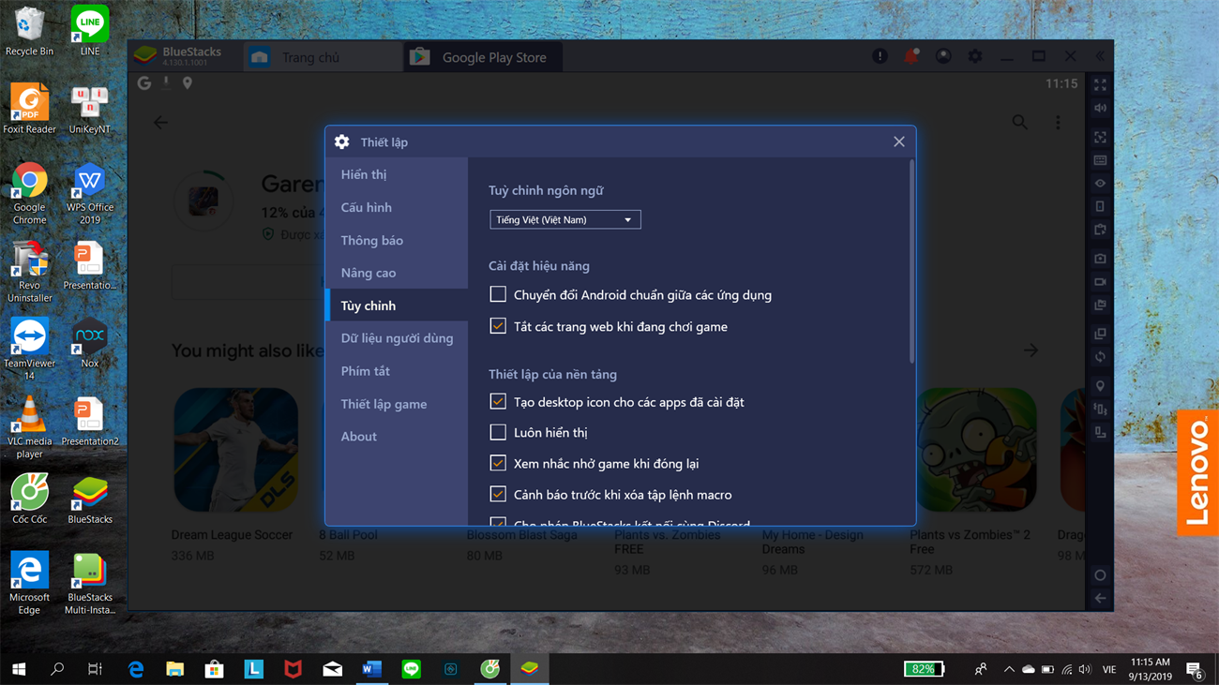The width and height of the screenshot is (1219, 685).
Task: Expand hidden system tray icons chevron
Action: [1008, 669]
